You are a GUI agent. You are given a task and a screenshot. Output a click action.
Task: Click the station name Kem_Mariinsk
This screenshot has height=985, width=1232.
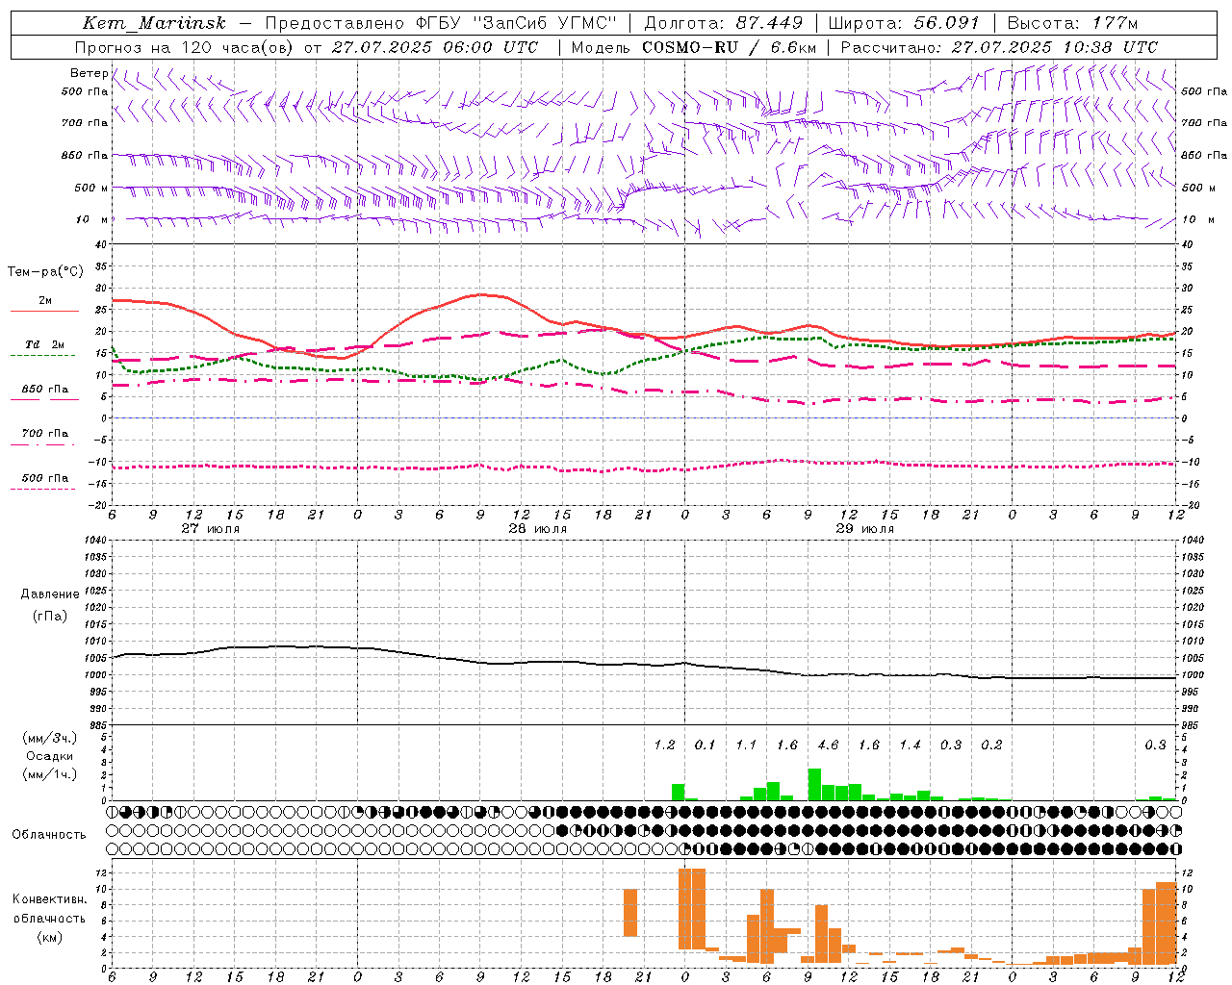[154, 23]
